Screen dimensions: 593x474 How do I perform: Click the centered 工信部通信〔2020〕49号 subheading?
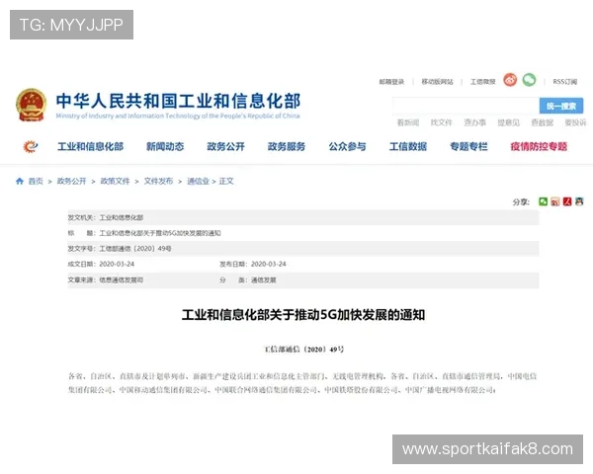(303, 349)
